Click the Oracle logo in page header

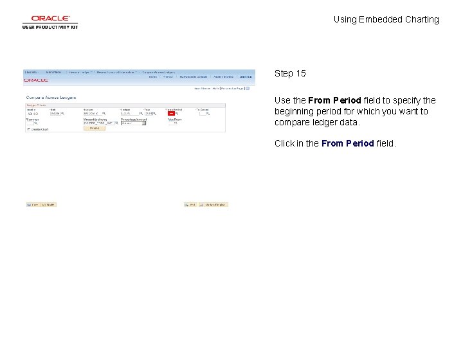[36, 80]
